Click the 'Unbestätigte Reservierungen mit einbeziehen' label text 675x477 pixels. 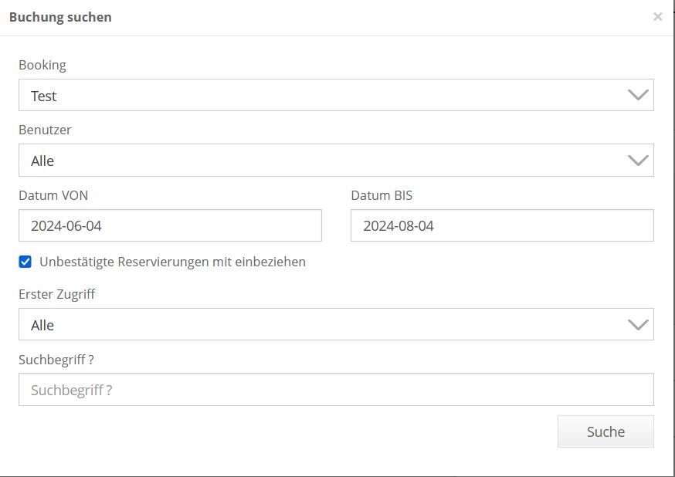point(172,262)
